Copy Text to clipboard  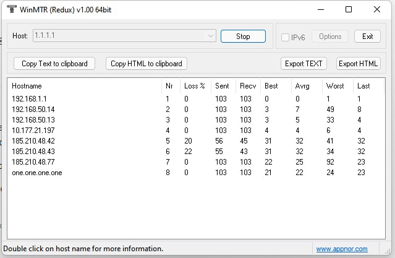[x=54, y=63]
